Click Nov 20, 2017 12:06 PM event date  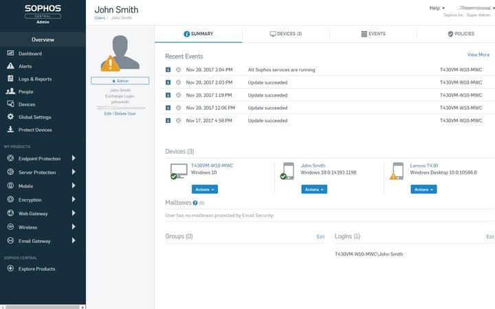[210, 108]
